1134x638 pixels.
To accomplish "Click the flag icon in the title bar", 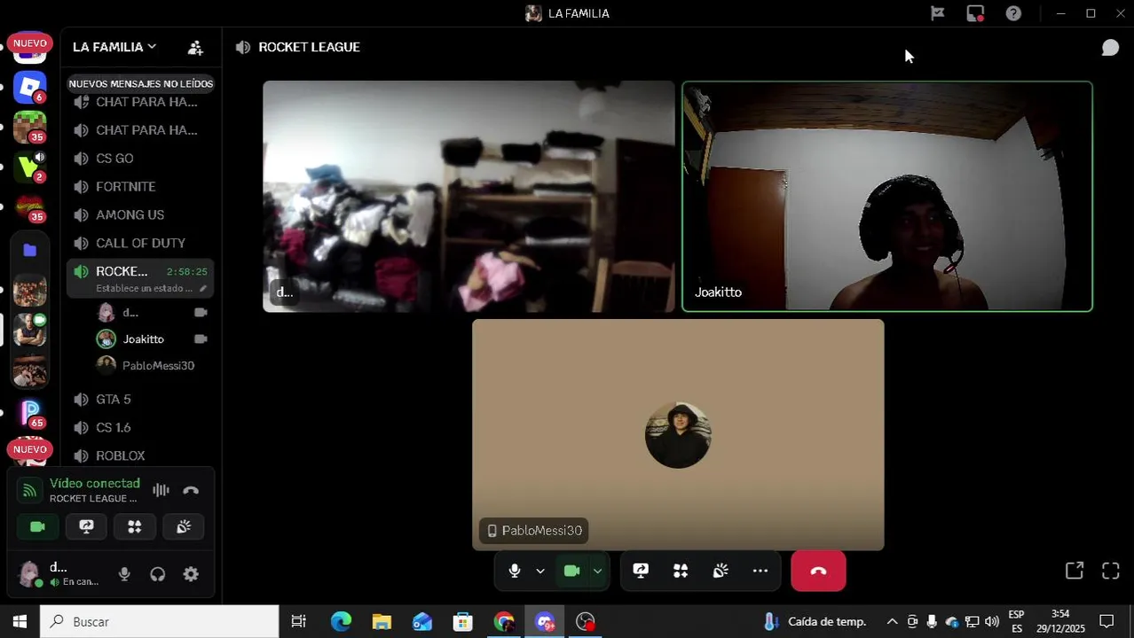I will pos(937,13).
